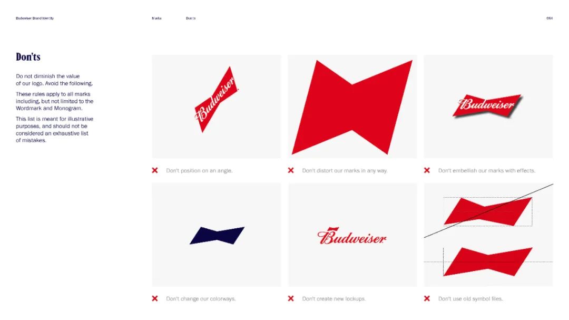Click the page number 064

[550, 18]
